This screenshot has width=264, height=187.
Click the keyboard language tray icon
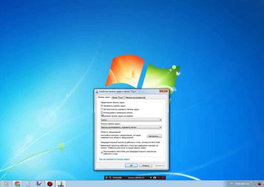click(231, 184)
